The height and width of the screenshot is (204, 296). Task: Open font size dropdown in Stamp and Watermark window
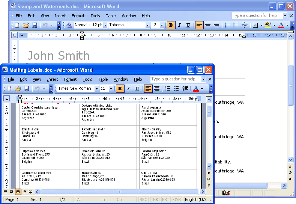(162, 25)
